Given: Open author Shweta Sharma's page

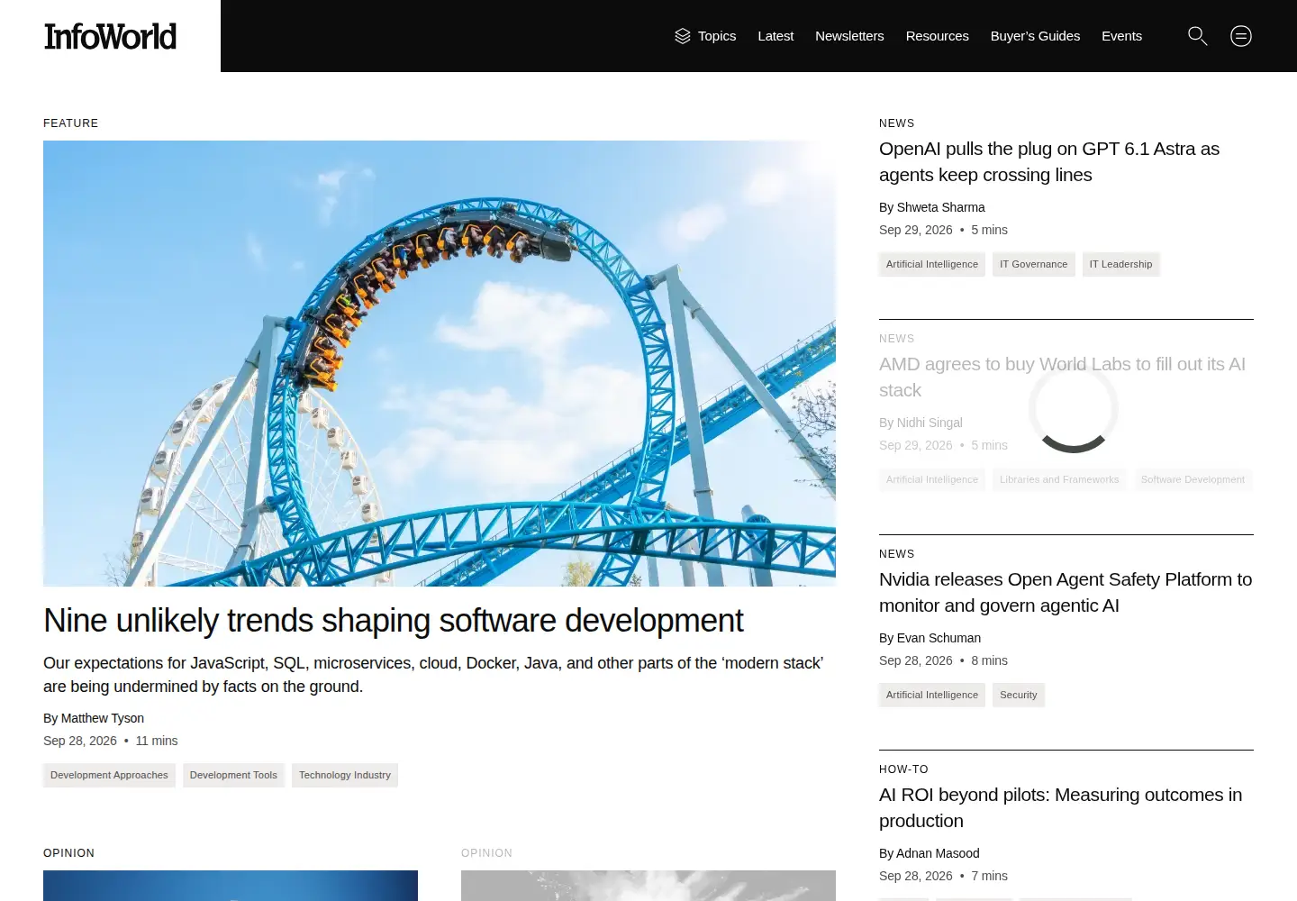Looking at the screenshot, I should [x=940, y=207].
